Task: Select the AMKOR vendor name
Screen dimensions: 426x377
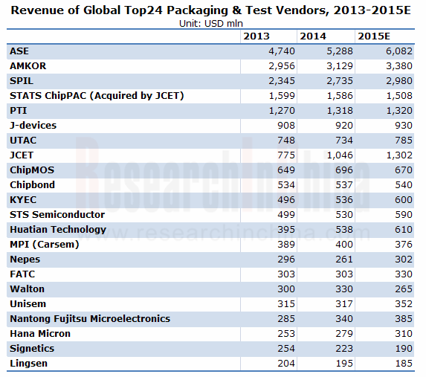Action: 28,66
